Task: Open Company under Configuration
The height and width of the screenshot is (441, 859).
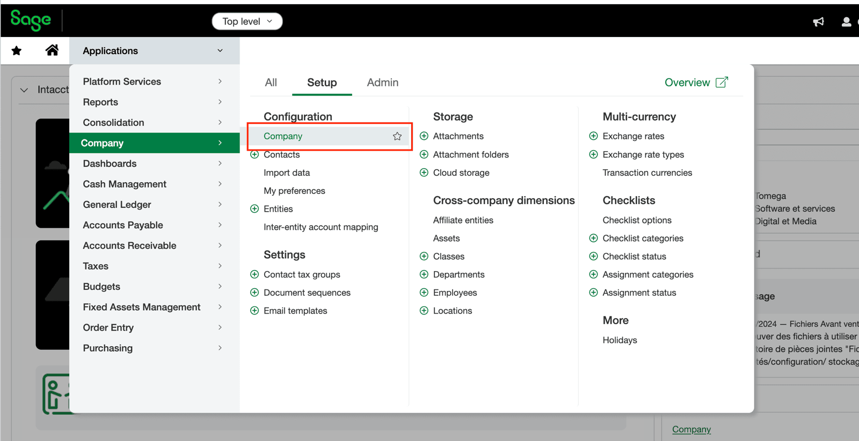Action: [283, 136]
